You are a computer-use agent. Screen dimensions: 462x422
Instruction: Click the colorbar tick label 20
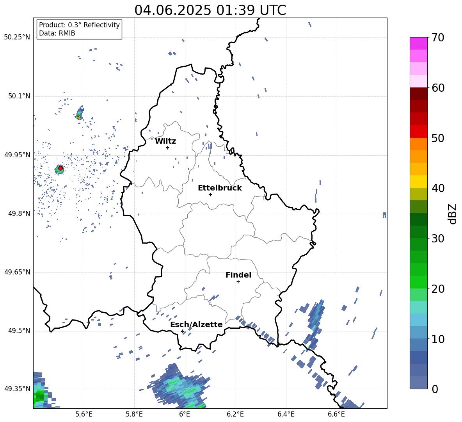coord(438,289)
